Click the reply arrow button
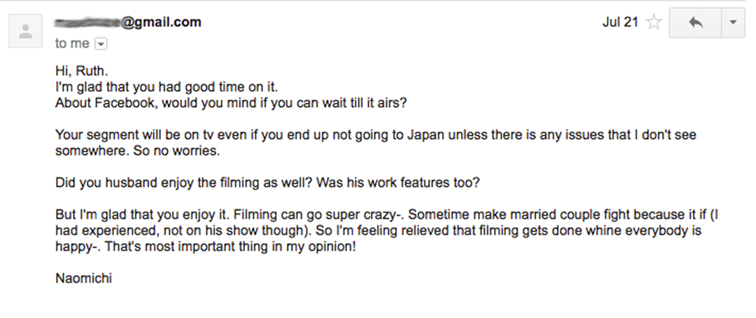The image size is (756, 318). click(x=696, y=23)
